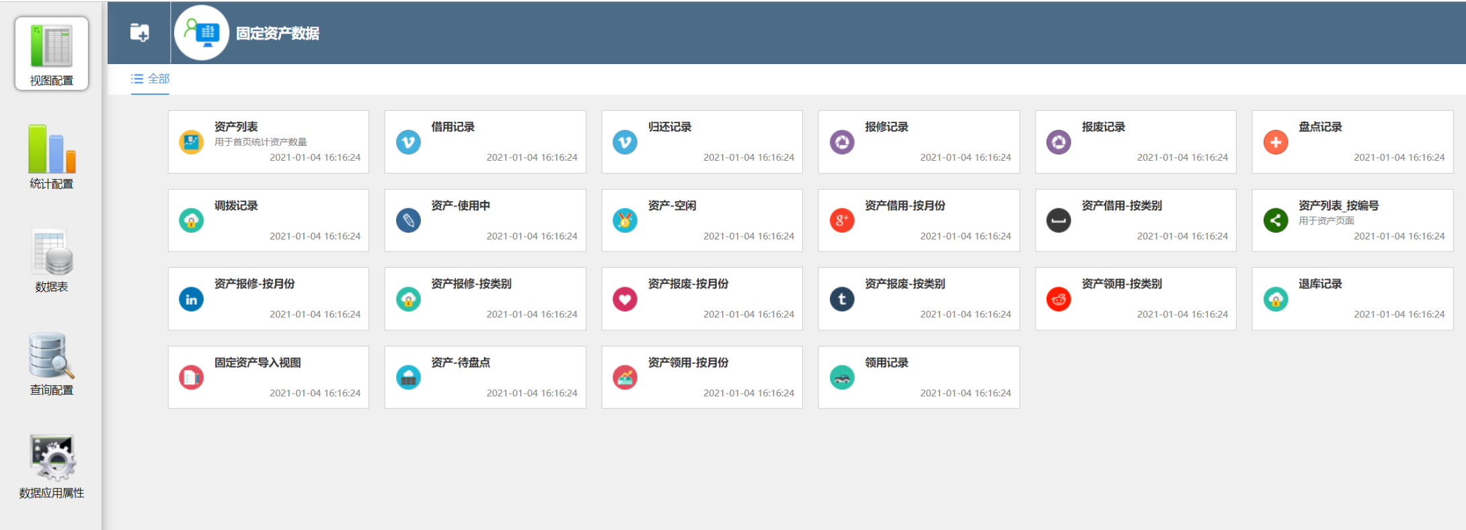Click the 资产-空闲 medal icon
Viewport: 1466px width, 530px height.
625,221
